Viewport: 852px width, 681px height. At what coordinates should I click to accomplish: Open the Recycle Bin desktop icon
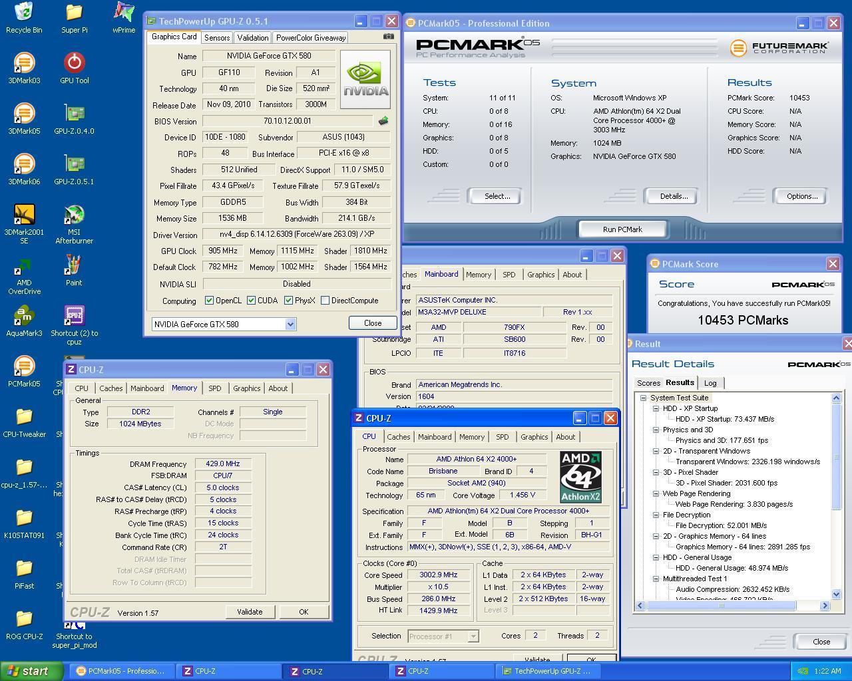tap(24, 18)
